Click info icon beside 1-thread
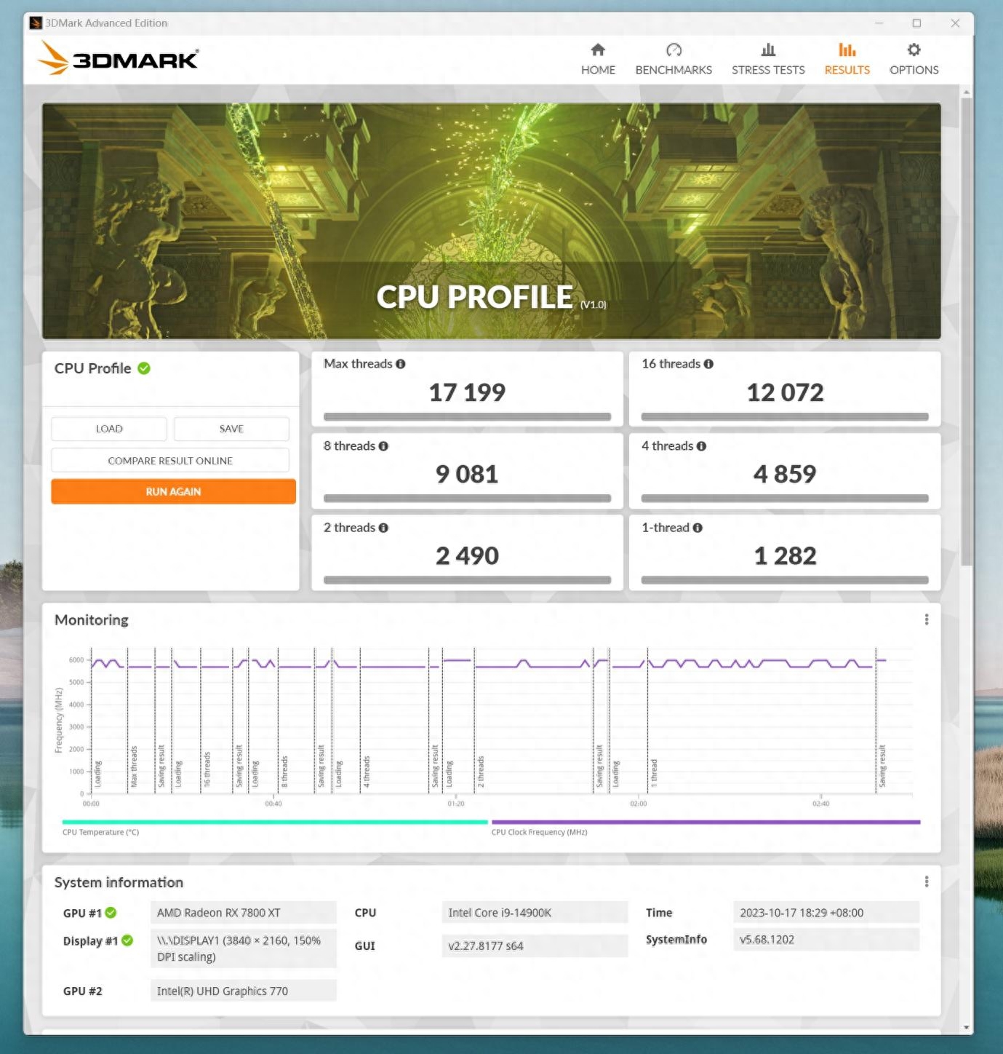The height and width of the screenshot is (1054, 1003). 698,528
